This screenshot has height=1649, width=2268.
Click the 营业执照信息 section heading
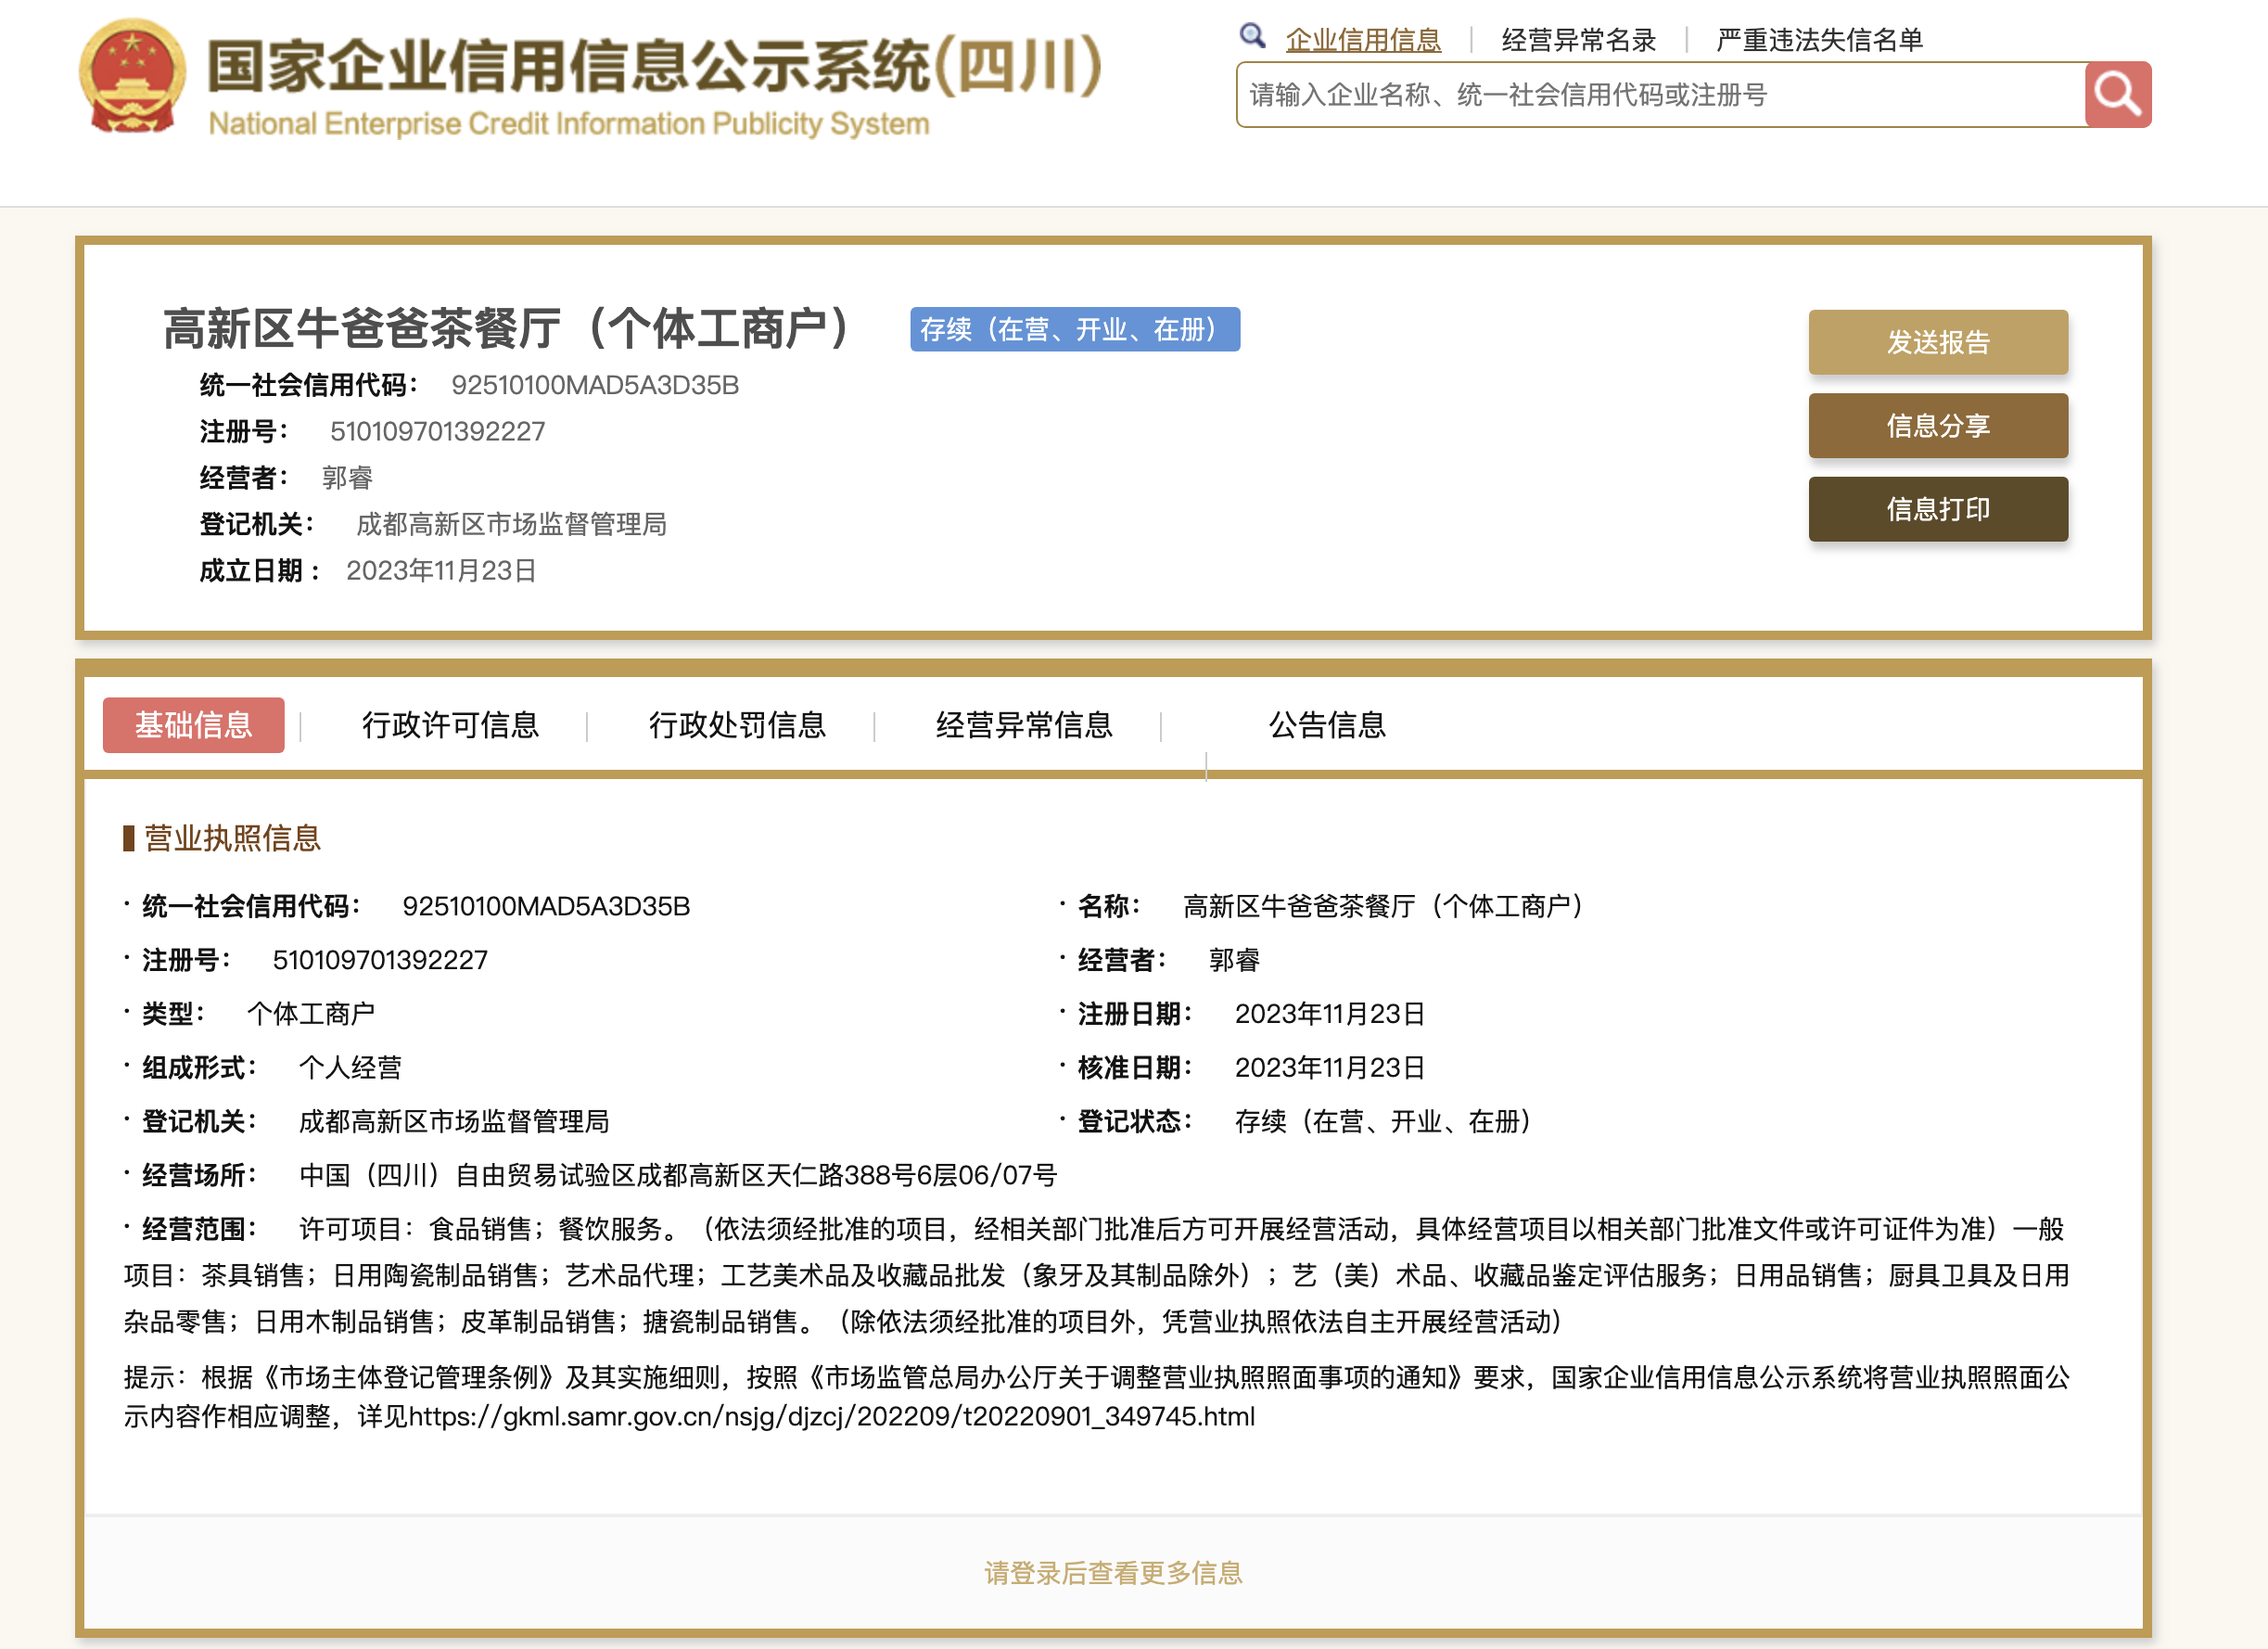tap(231, 838)
